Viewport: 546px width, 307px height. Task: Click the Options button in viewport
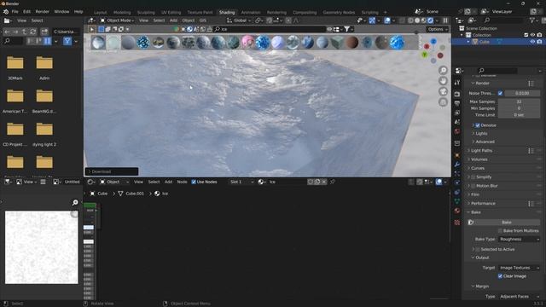point(438,29)
